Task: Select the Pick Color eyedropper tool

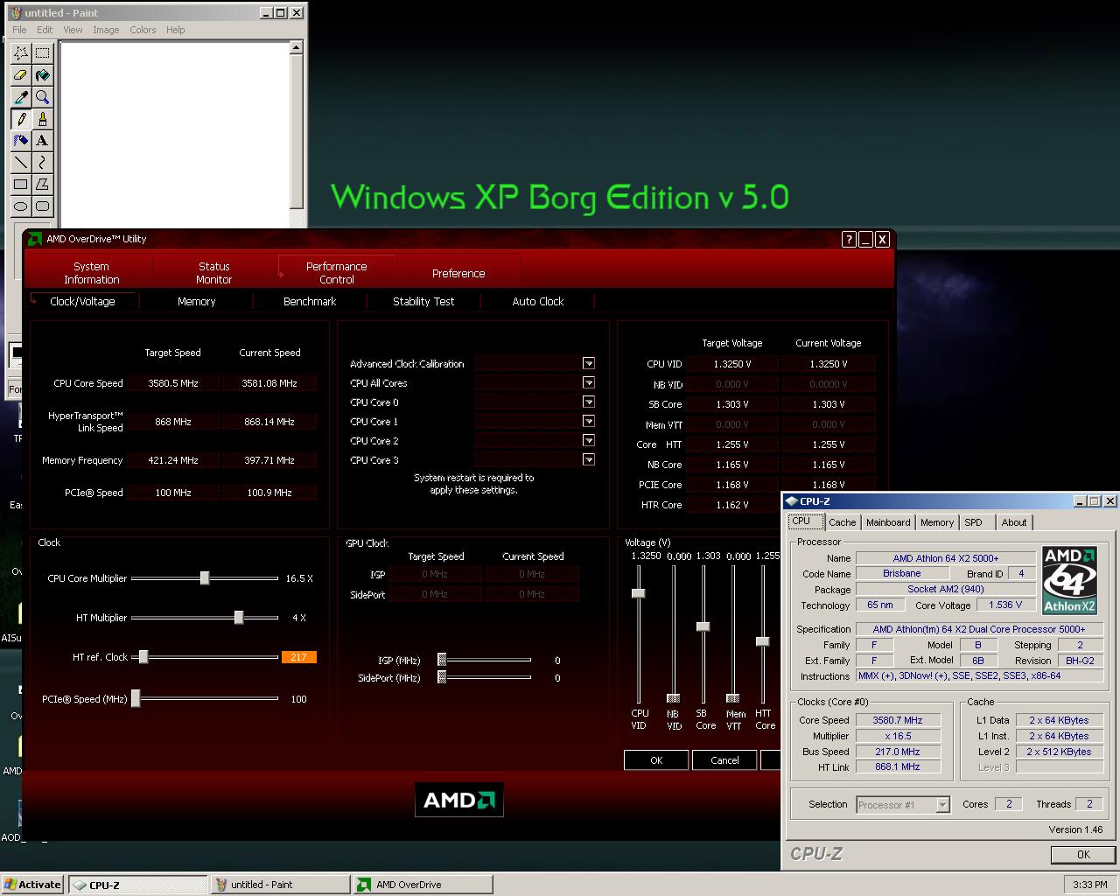Action: 21,97
